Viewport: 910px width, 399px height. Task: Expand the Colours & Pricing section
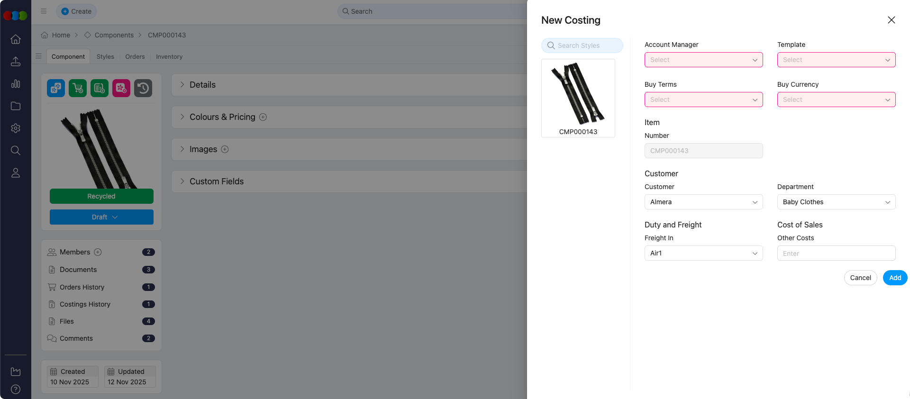tap(182, 117)
